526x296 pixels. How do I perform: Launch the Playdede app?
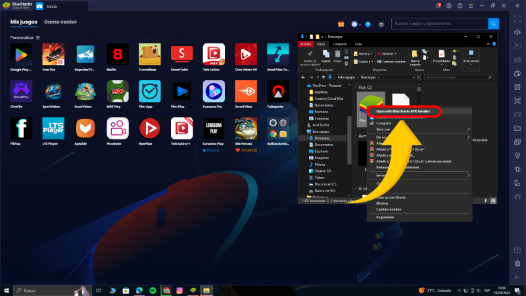[x=118, y=128]
